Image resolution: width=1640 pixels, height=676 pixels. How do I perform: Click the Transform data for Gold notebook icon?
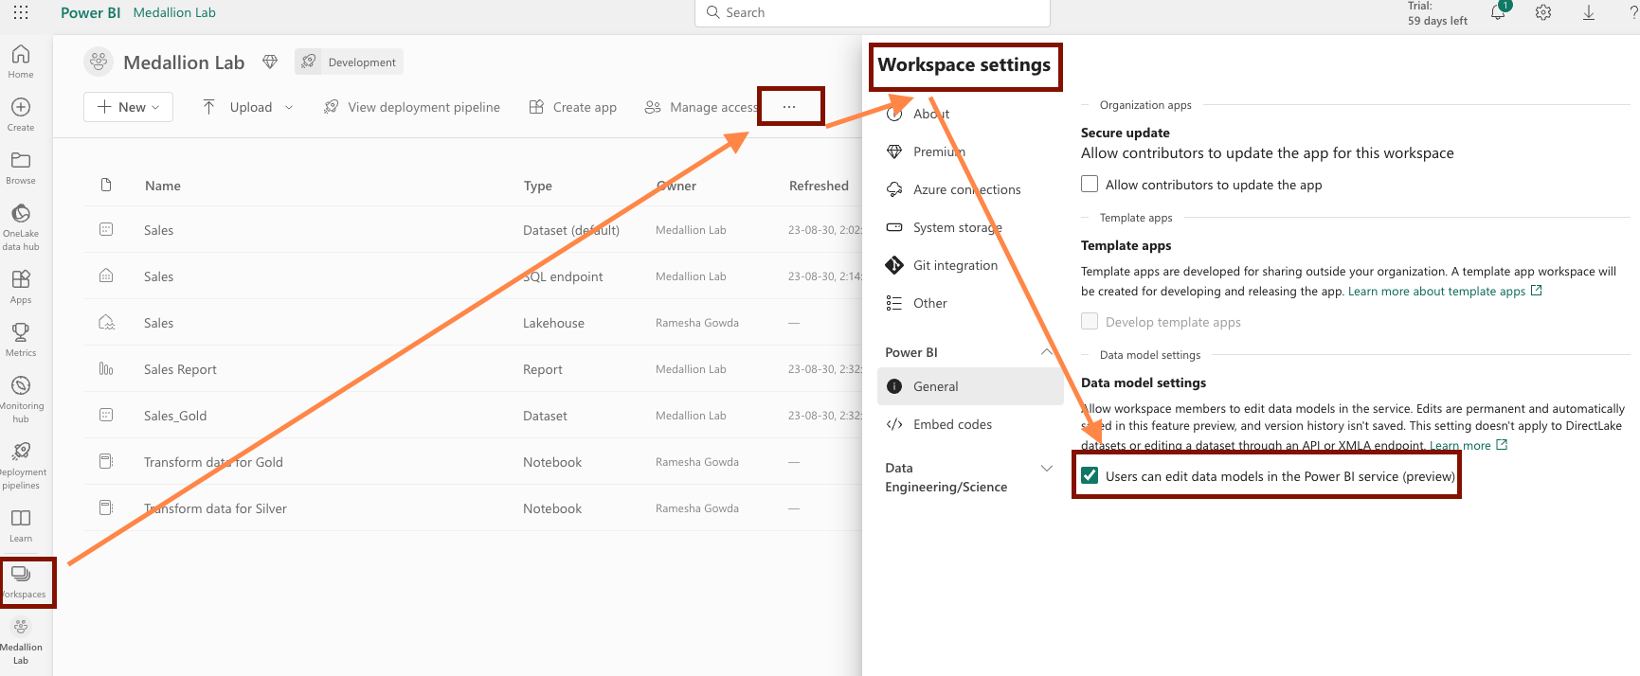[106, 461]
